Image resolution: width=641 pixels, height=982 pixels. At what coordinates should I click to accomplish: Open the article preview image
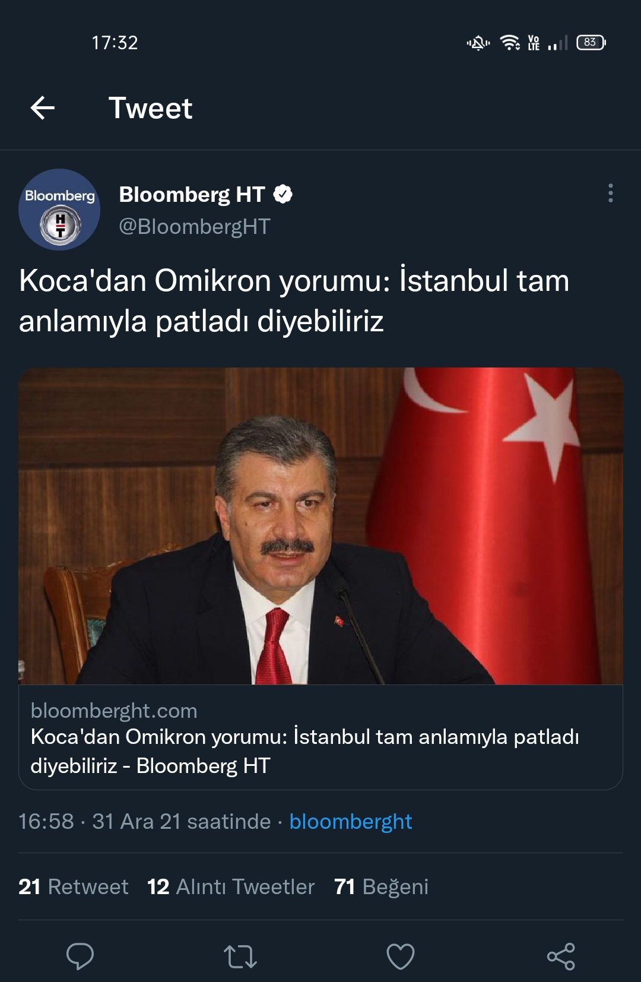pyautogui.click(x=320, y=526)
